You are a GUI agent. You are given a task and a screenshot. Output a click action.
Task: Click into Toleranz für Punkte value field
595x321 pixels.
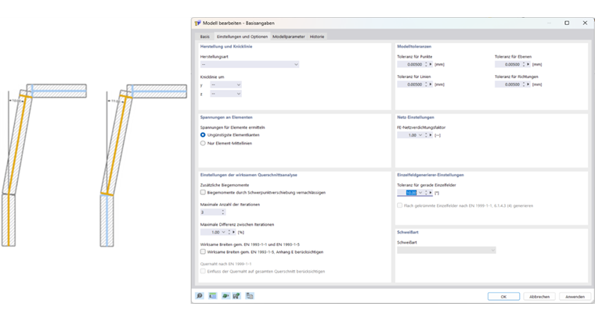410,64
